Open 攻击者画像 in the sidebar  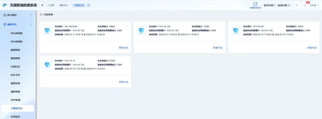(x=17, y=33)
